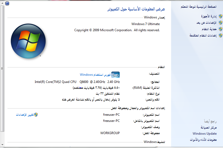Click the shield icon beside تغيير الإعدادات
223x148 pixels.
pos(36,115)
